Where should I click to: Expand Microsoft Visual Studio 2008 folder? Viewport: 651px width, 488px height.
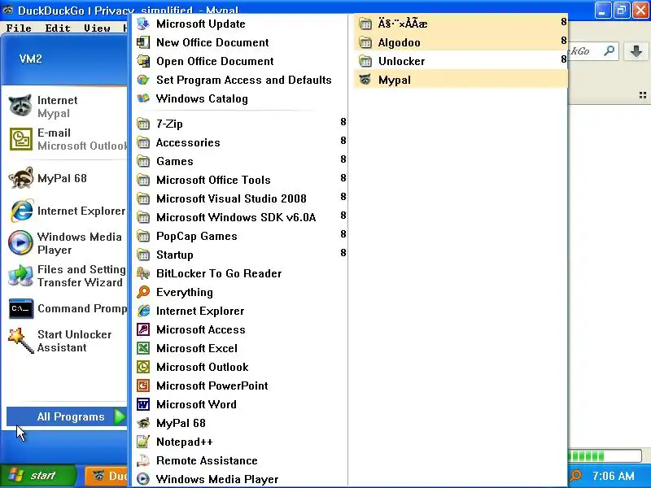click(x=238, y=198)
